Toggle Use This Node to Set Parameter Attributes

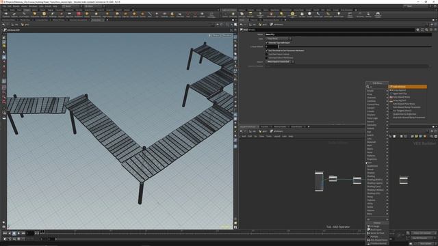click(x=266, y=51)
